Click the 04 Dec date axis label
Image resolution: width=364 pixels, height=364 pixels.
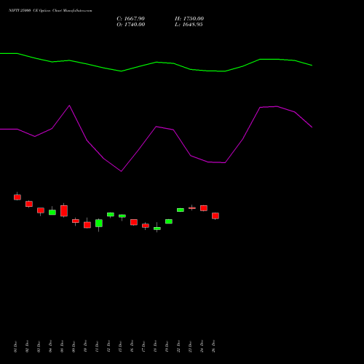(x=50, y=347)
